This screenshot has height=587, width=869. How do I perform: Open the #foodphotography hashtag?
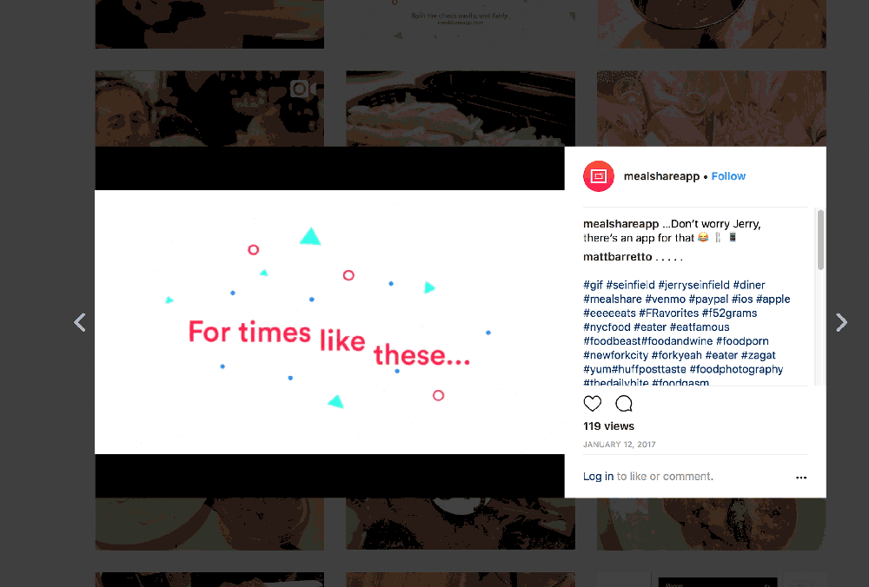736,369
